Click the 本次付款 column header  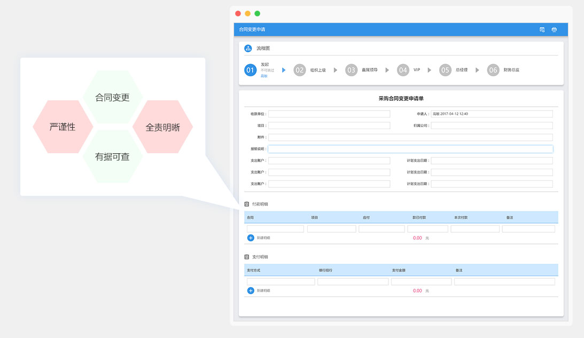[x=461, y=217]
